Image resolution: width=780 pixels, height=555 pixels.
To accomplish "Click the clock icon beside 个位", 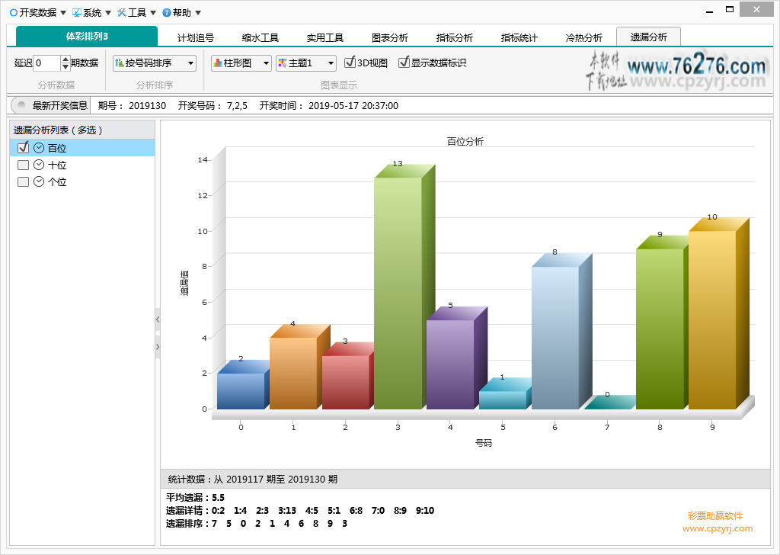I will pyautogui.click(x=39, y=181).
